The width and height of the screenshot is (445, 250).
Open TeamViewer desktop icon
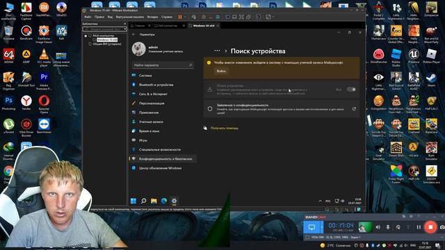click(44, 126)
